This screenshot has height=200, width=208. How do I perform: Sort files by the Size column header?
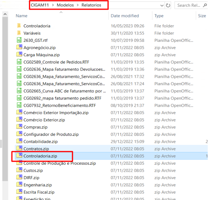point(202,16)
